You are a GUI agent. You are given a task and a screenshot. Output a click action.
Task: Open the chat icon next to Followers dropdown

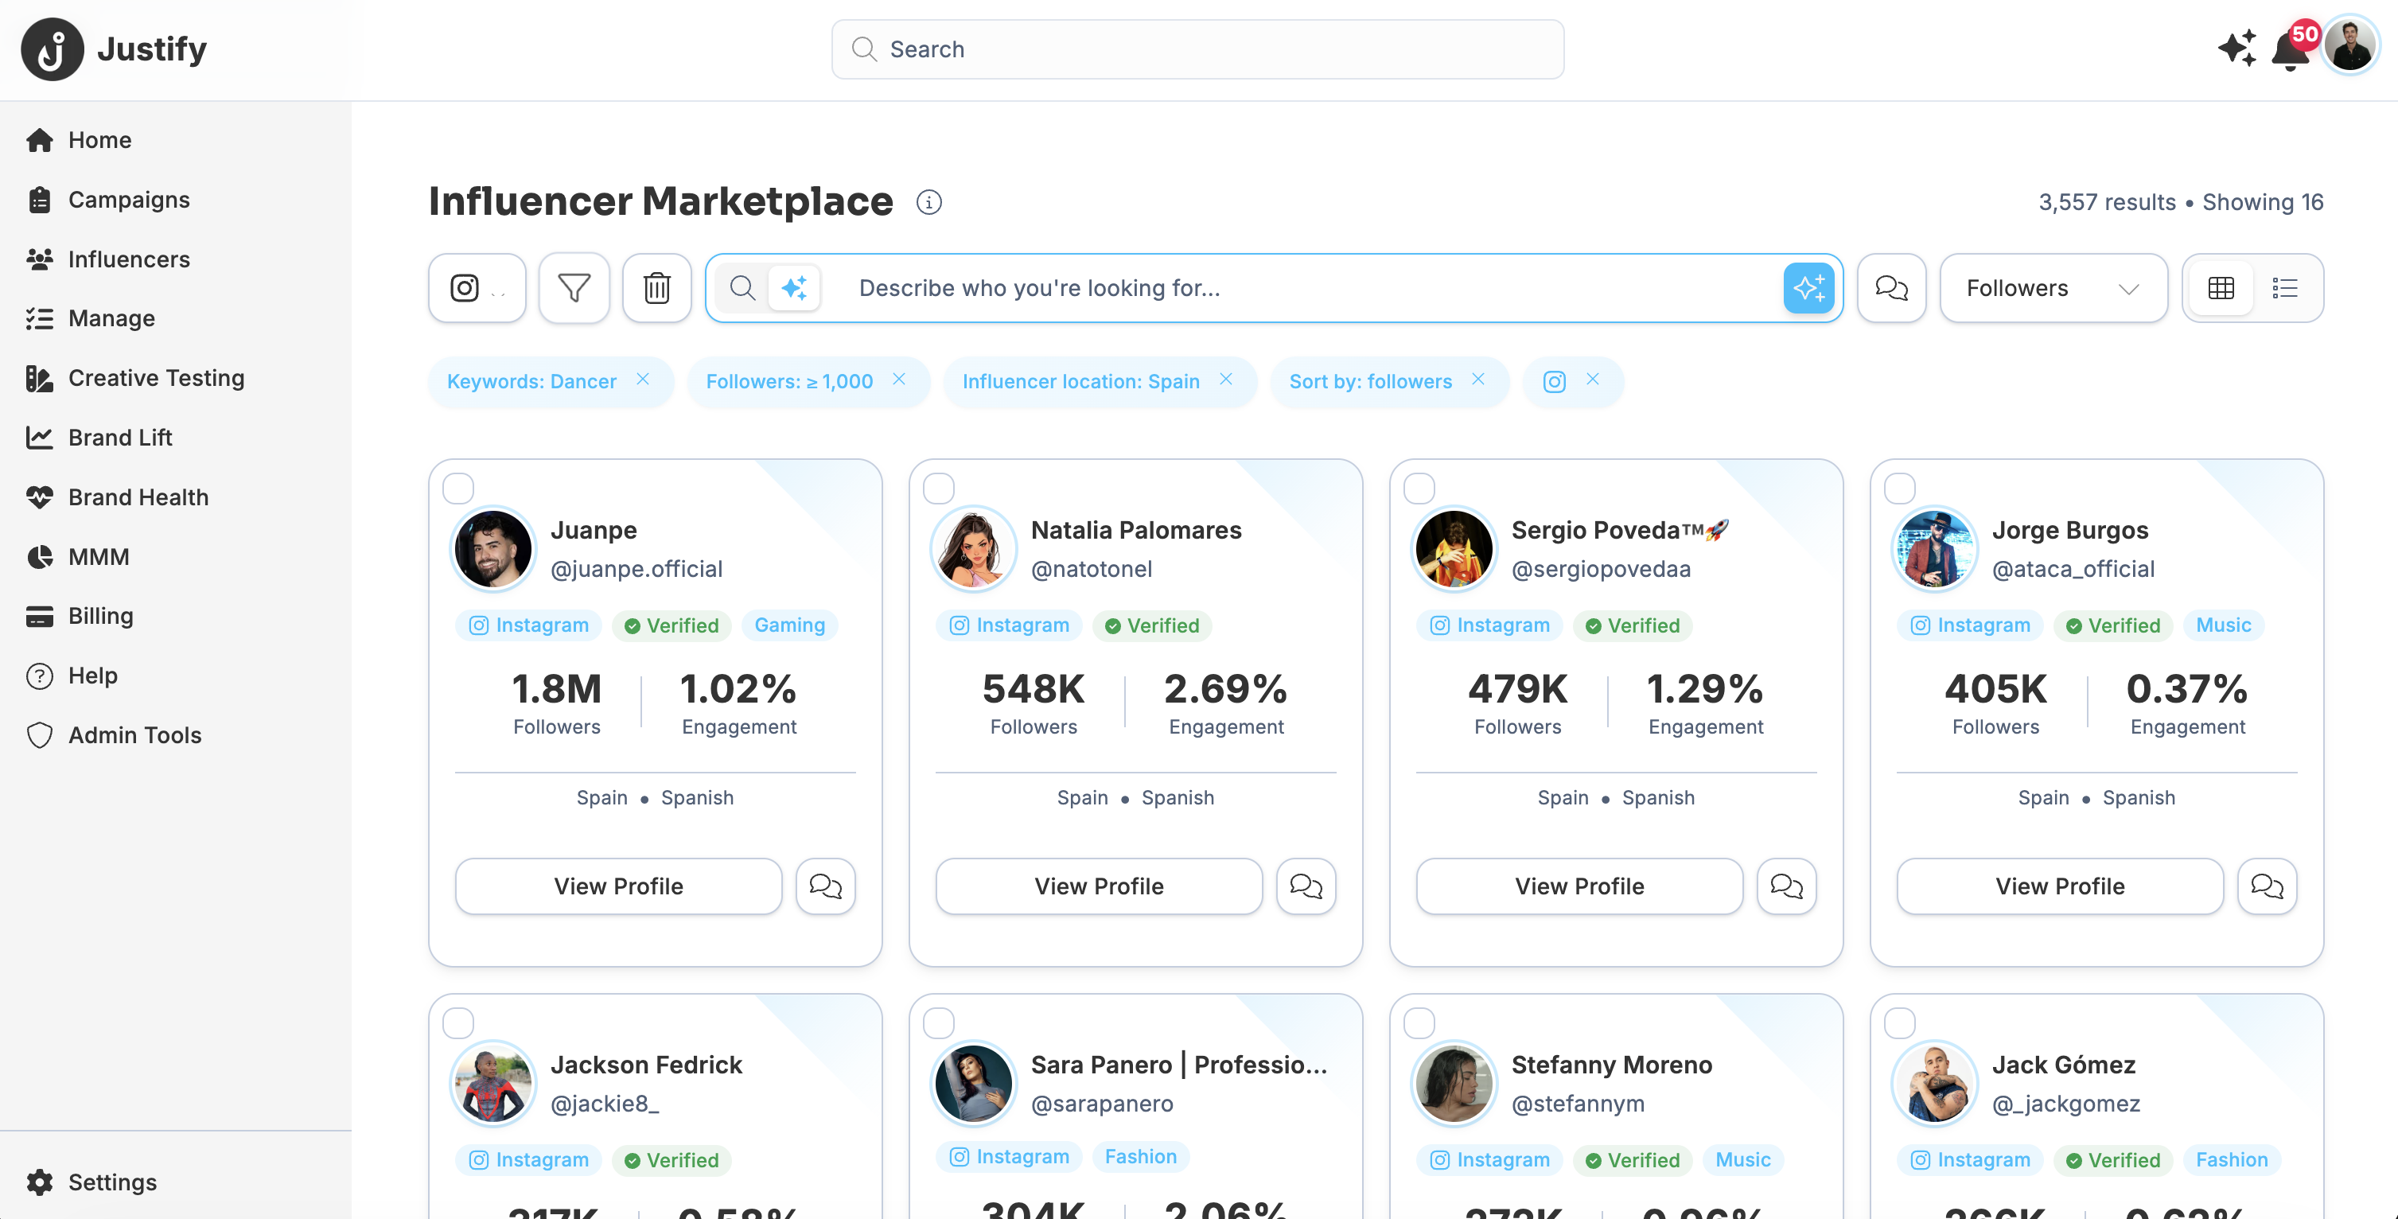[x=1892, y=288]
